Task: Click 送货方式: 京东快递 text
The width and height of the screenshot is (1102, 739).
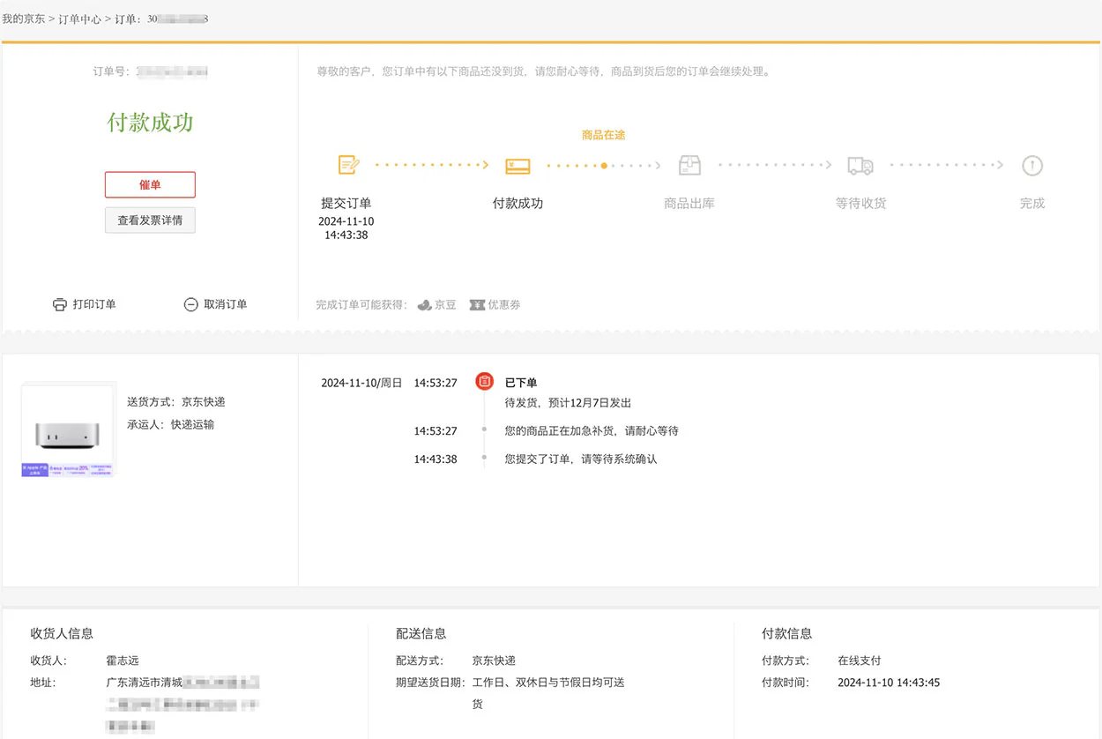Action: [x=176, y=402]
